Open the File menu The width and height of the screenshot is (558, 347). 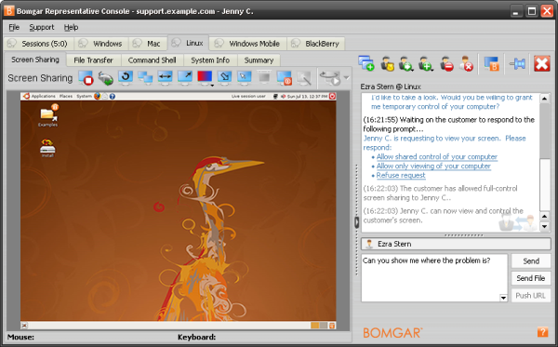pyautogui.click(x=14, y=27)
